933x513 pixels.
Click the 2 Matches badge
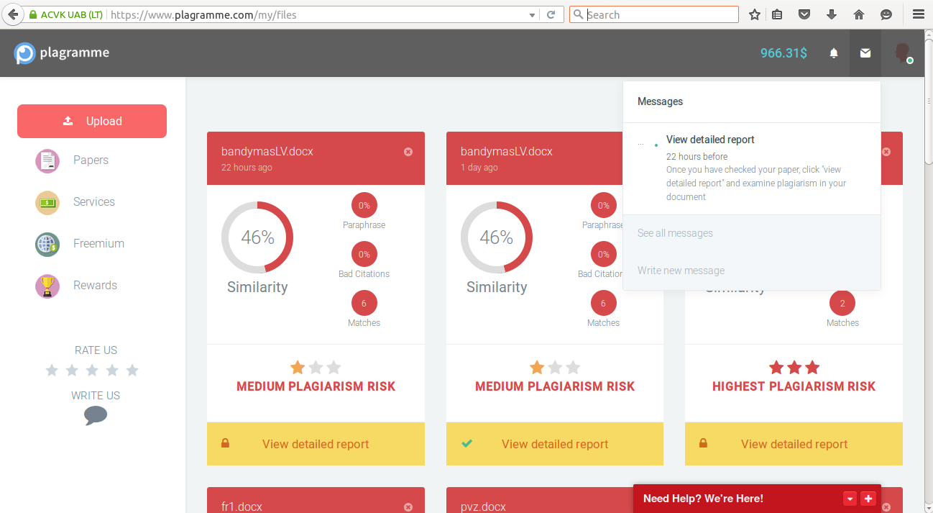(x=842, y=304)
